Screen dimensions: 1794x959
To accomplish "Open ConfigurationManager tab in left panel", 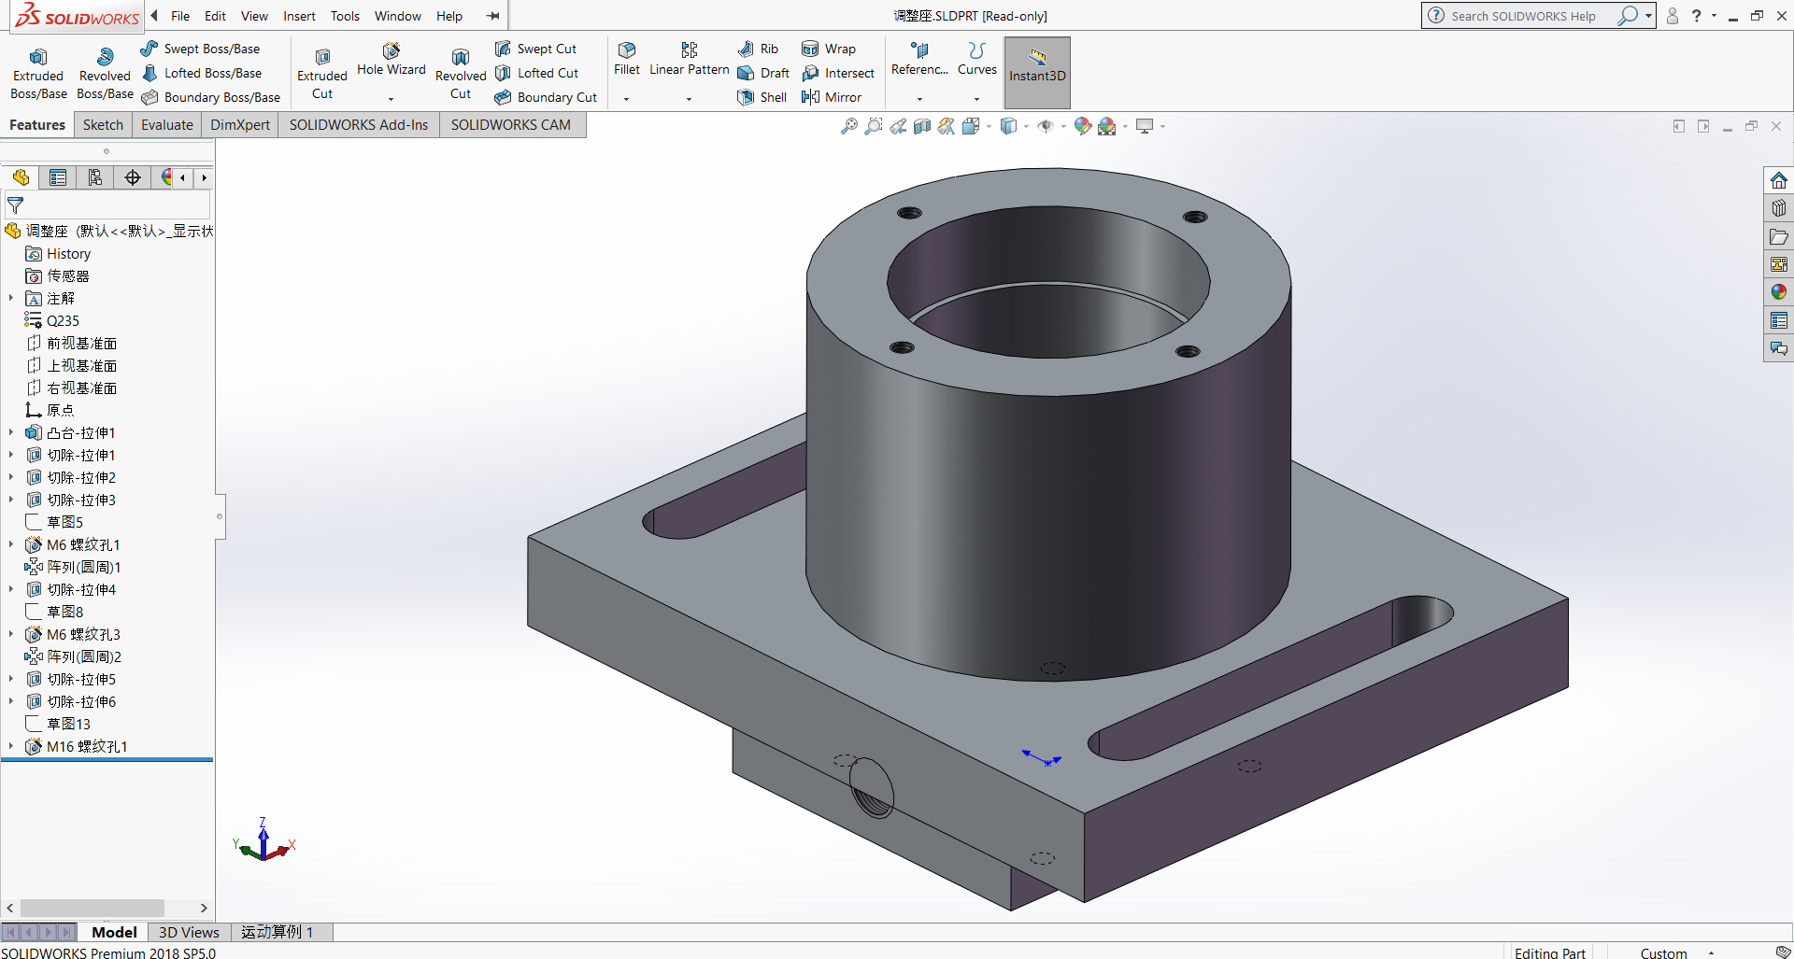I will coord(95,177).
